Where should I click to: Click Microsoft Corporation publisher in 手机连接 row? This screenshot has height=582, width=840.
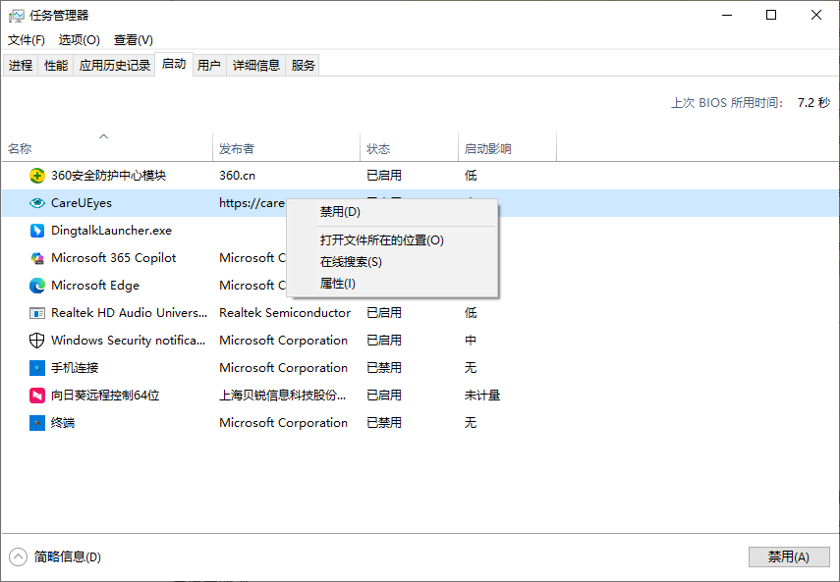(283, 368)
